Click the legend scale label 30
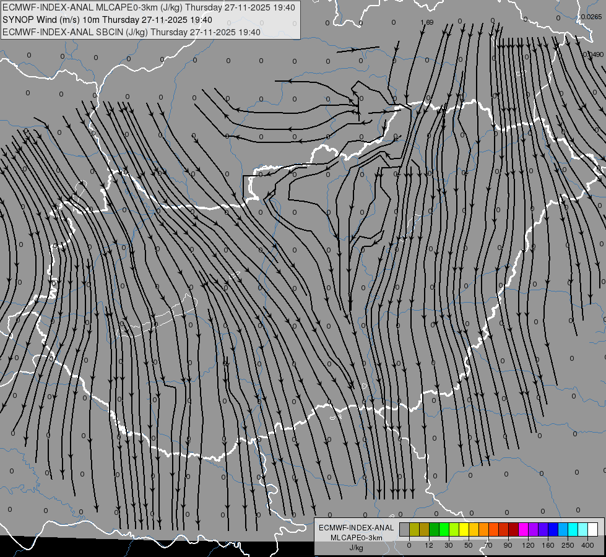This screenshot has height=557, width=606. [449, 545]
